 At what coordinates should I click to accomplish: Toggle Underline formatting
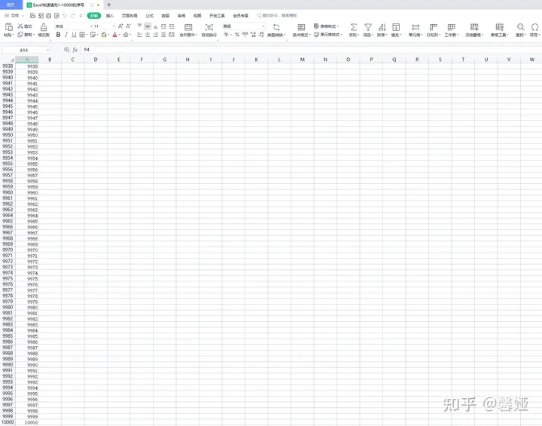[x=74, y=35]
